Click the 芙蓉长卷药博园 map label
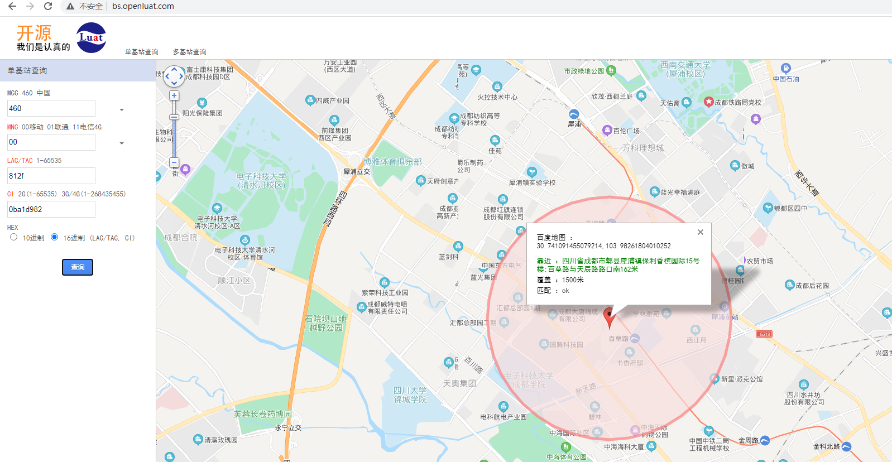 263,414
